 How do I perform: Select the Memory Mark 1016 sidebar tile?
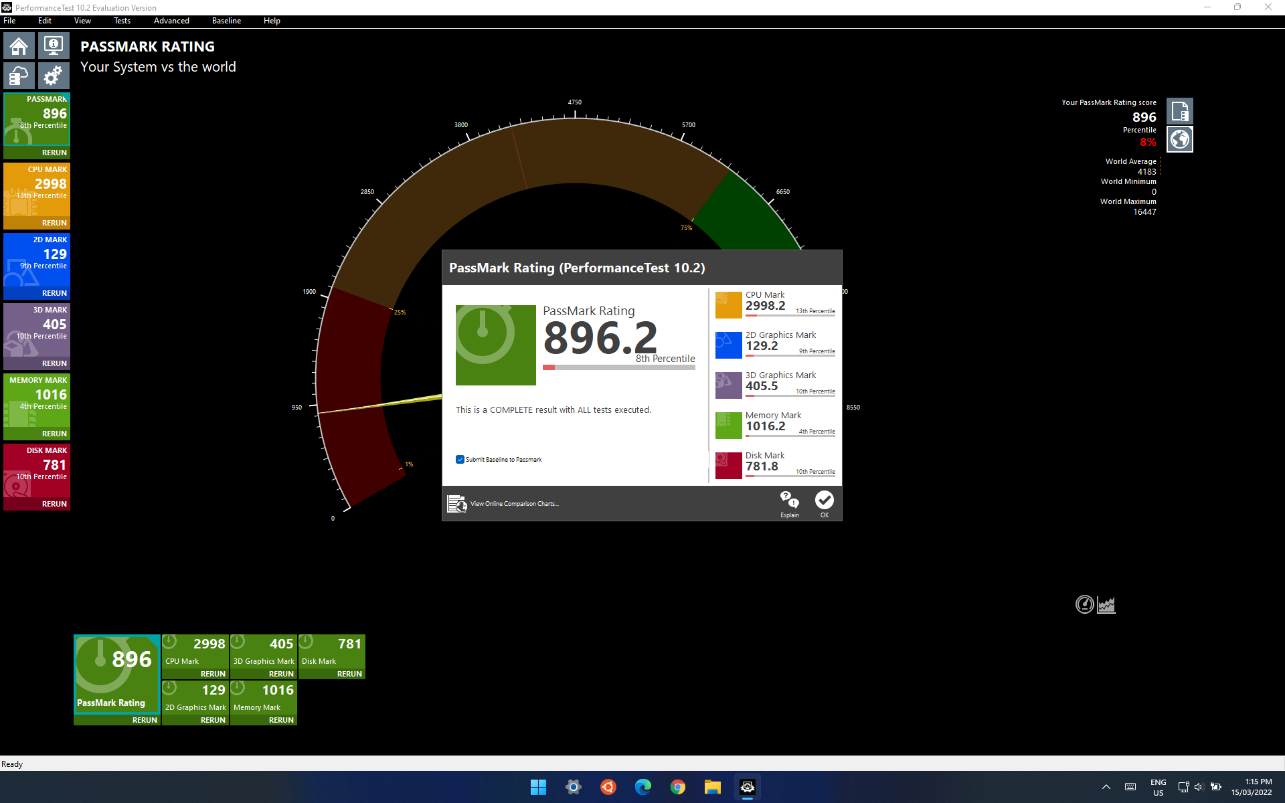click(x=37, y=400)
